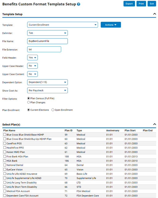
Task: Check UniLife Life/AD&D Insurance checkbox
Action: click(x=5, y=174)
